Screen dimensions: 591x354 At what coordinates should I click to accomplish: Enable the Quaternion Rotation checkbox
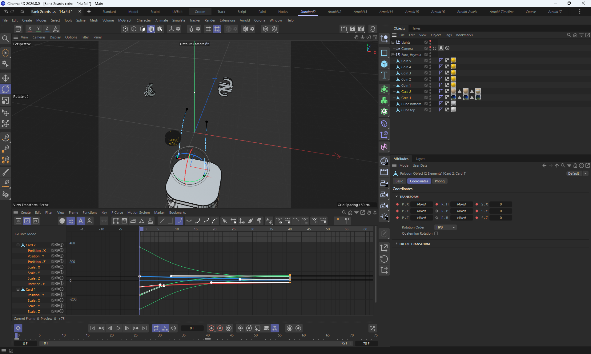click(x=436, y=233)
